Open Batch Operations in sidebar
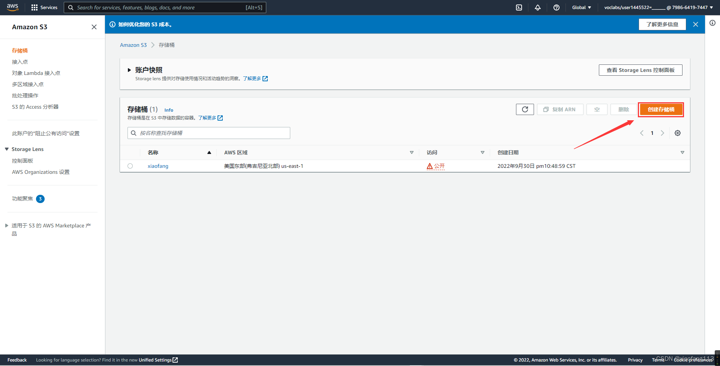720x366 pixels. click(x=25, y=96)
